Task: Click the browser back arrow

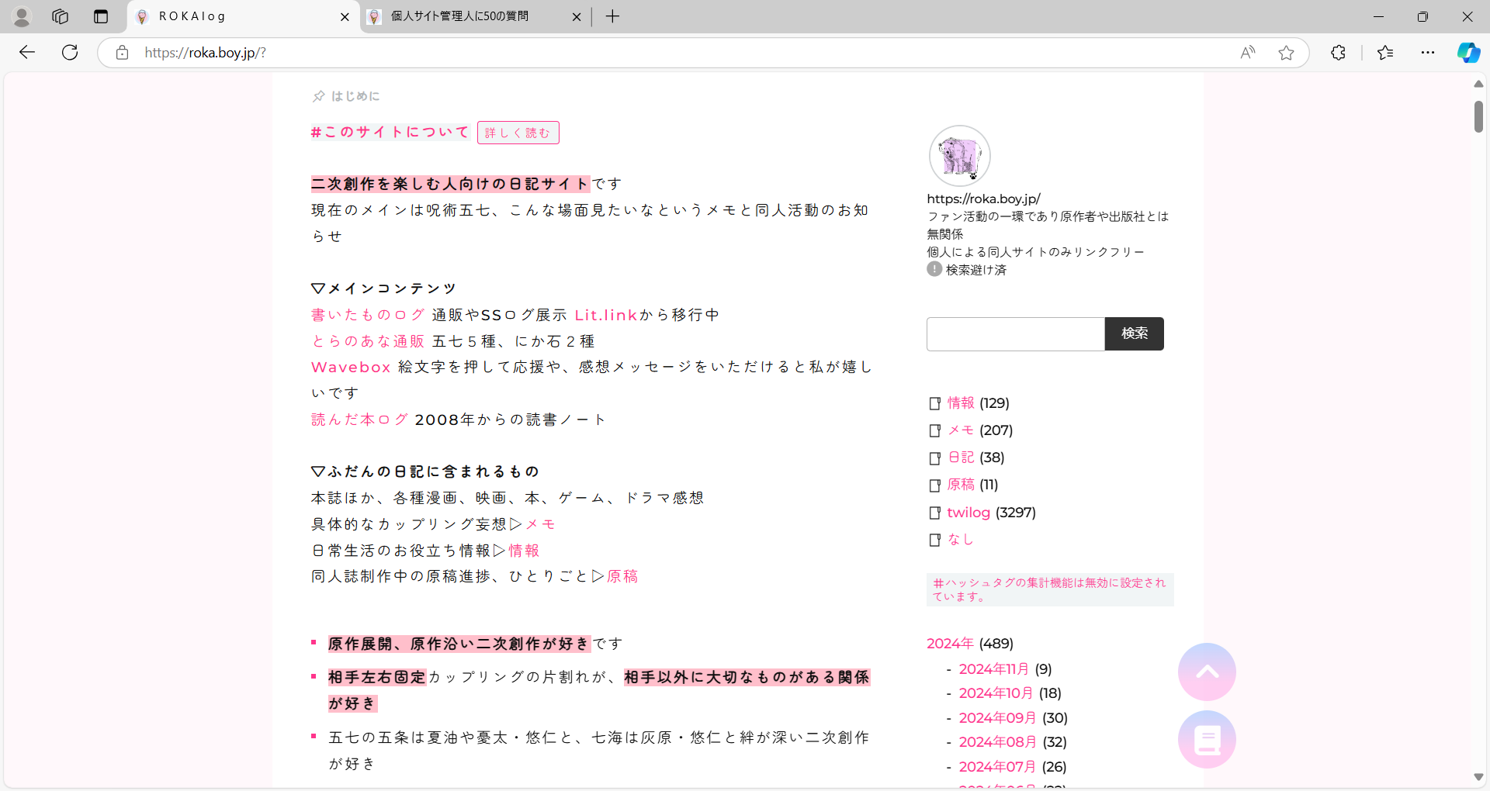Action: 27,53
